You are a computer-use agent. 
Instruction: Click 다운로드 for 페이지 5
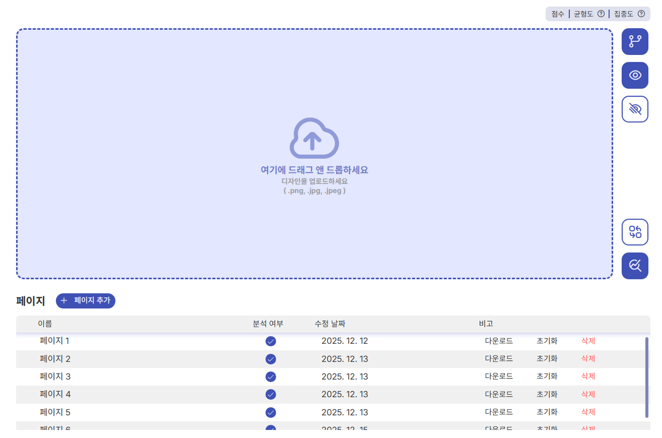pos(499,412)
